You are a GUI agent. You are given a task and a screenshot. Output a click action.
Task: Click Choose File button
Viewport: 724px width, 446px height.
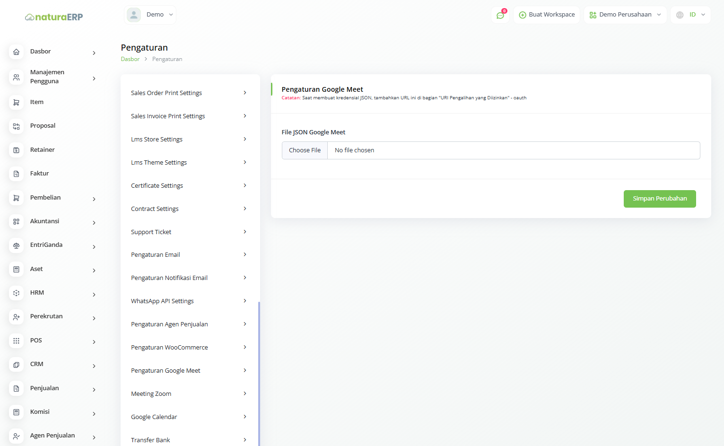pos(305,150)
